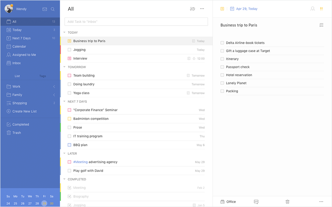Screen dimensions: 332x207
Task: Open the sort options icon in task list
Action: tap(192, 9)
